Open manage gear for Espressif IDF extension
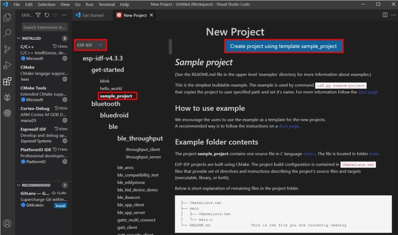 click(65, 141)
